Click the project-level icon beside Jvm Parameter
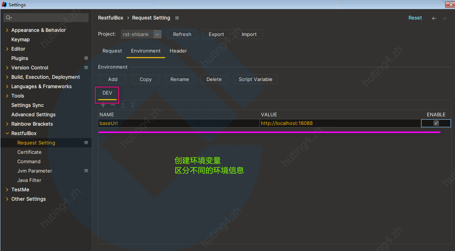The image size is (455, 251). pos(86,171)
